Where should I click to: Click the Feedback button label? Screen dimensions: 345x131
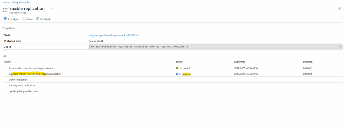click(45, 19)
